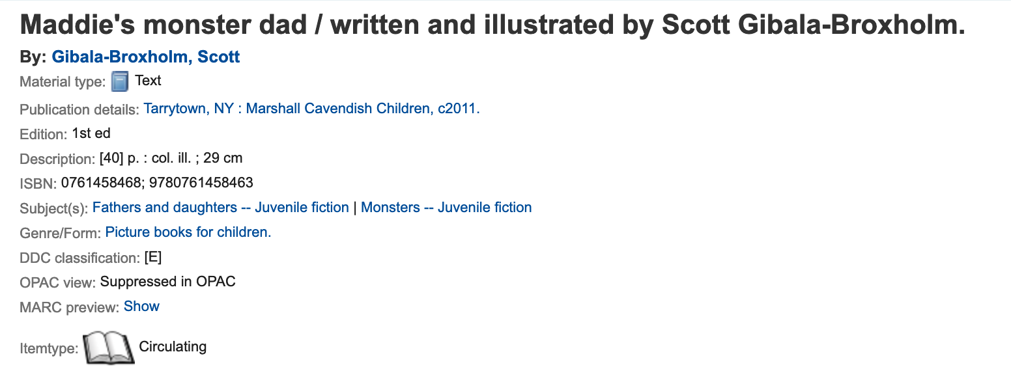This screenshot has width=1011, height=380.
Task: Click the Text material type label
Action: pyautogui.click(x=148, y=81)
